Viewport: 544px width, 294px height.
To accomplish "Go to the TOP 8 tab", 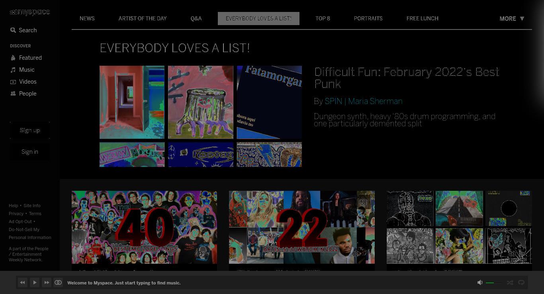I will pyautogui.click(x=323, y=18).
